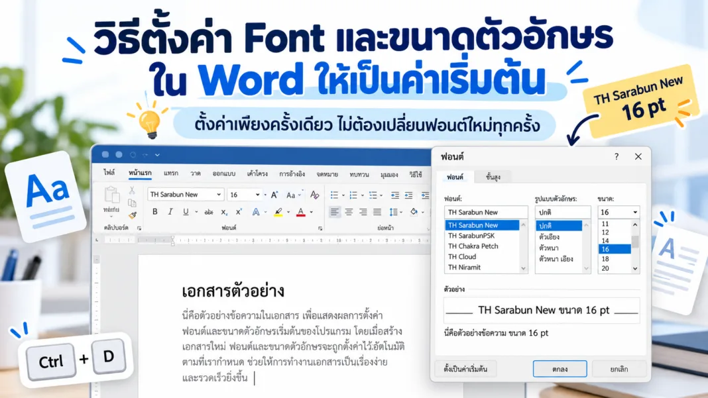
Task: Switch to ขั้นสูง tab in Font dialog
Action: [493, 177]
